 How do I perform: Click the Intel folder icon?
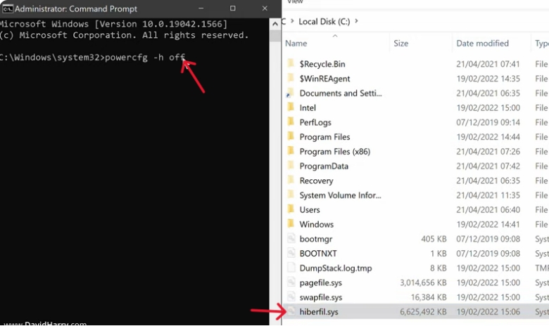pos(291,107)
